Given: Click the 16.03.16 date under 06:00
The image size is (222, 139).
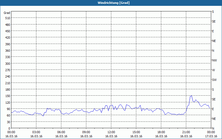Looking at the screenshot, I should tap(61, 136).
